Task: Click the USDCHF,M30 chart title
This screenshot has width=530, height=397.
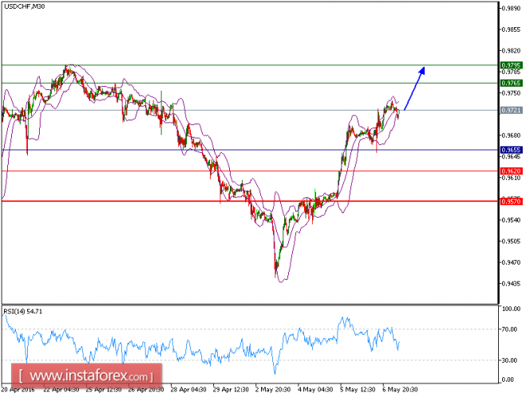Action: click(x=24, y=6)
